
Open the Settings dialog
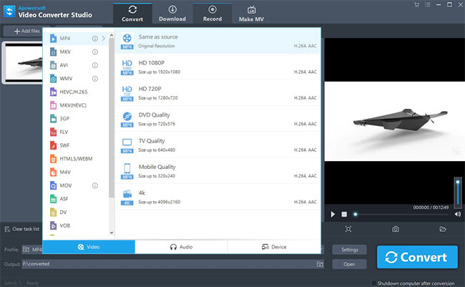pos(349,250)
